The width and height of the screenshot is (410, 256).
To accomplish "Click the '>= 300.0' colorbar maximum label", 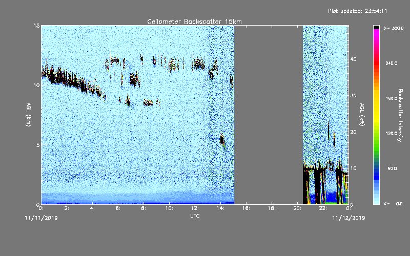I will (394, 28).
